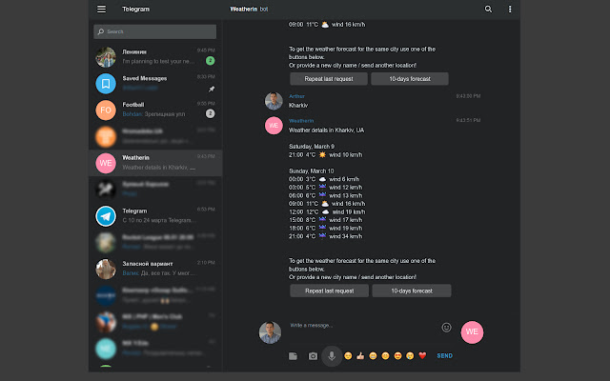Click user photo left of message input
The height and width of the screenshot is (381, 610).
point(270,332)
